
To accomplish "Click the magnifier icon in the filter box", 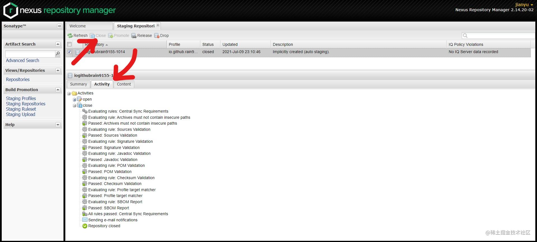I will point(465,35).
